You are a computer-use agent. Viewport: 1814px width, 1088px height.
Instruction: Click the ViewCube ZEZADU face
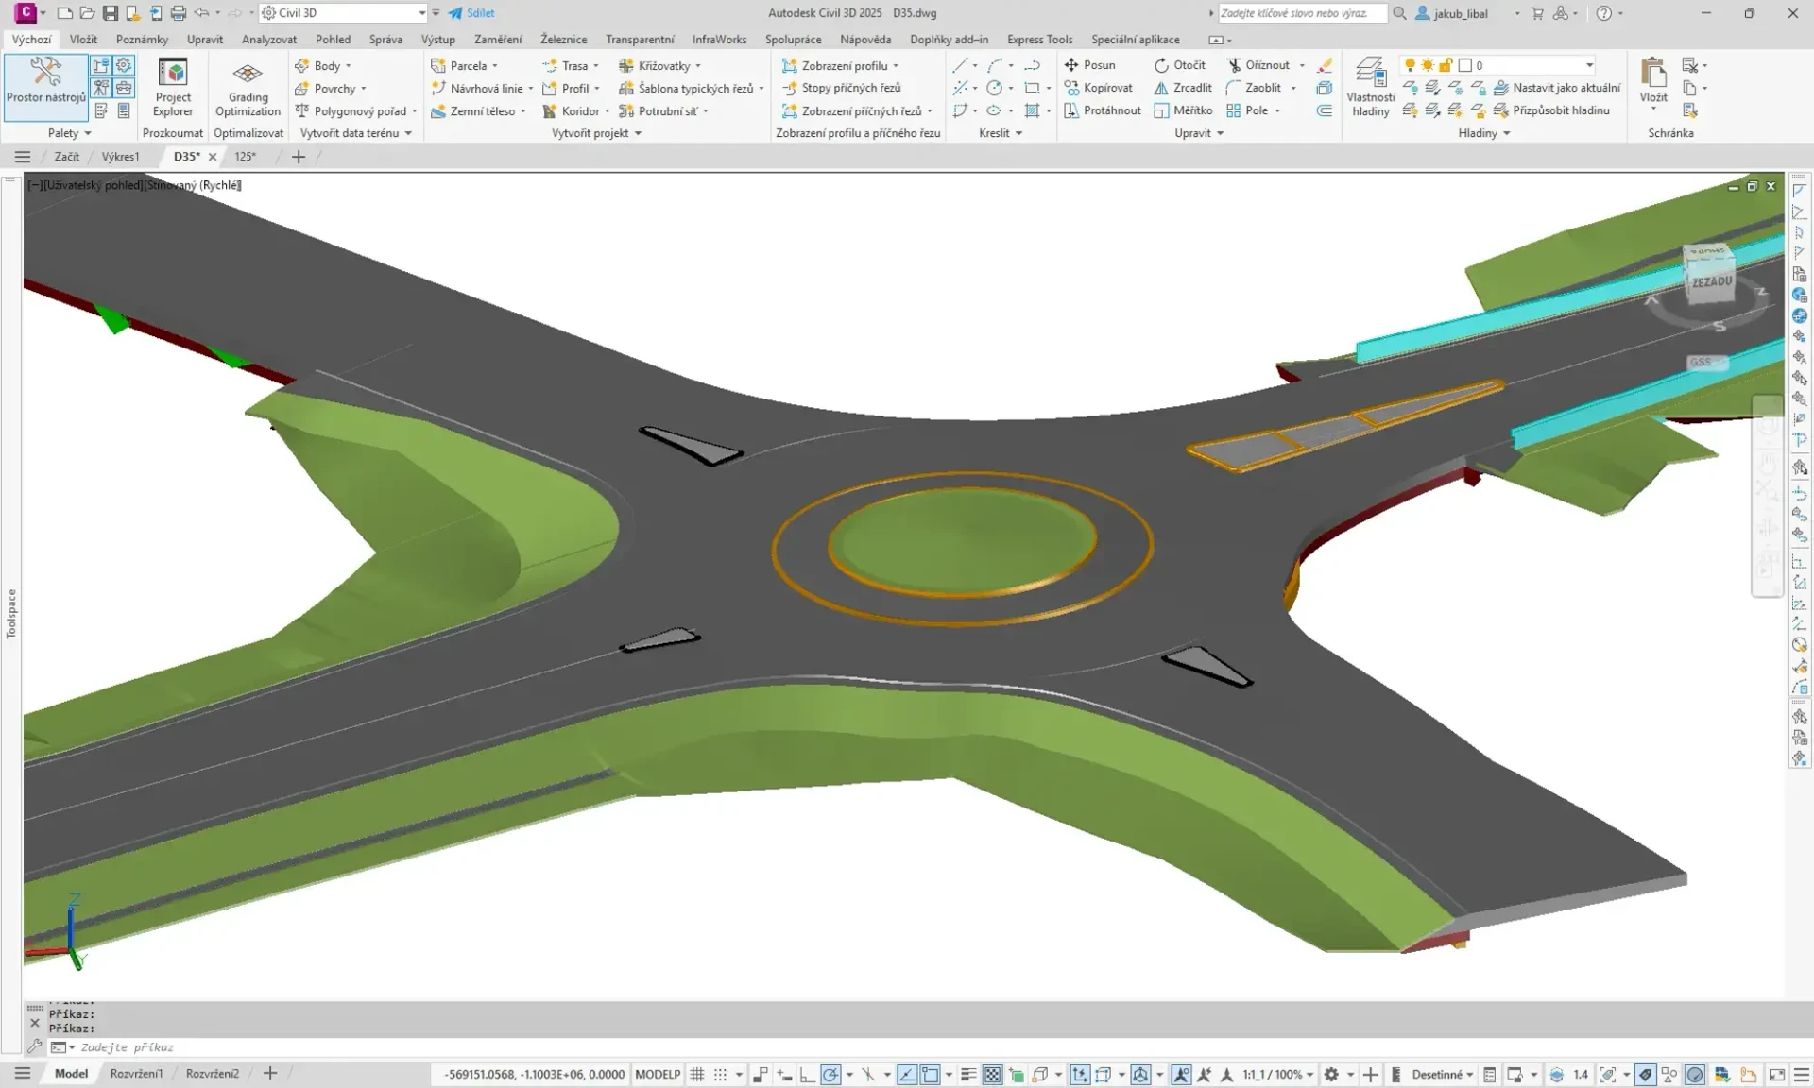click(1711, 281)
